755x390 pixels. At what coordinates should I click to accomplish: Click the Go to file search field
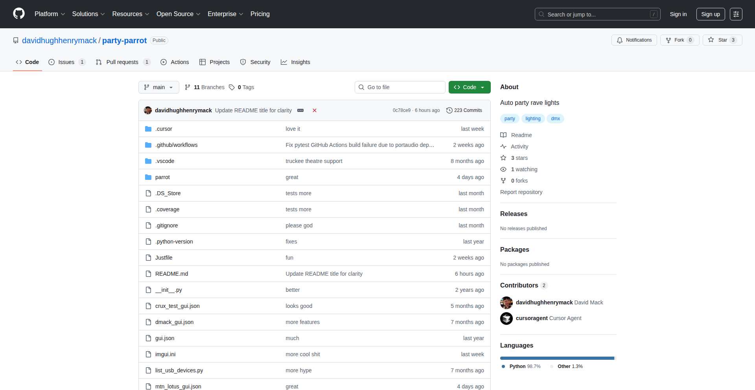(400, 87)
